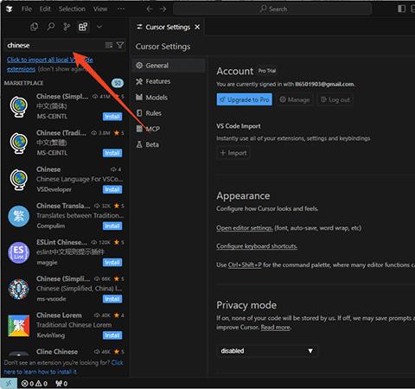Open errors and warnings status indicator
This screenshot has height=389, width=415.
tap(35, 384)
